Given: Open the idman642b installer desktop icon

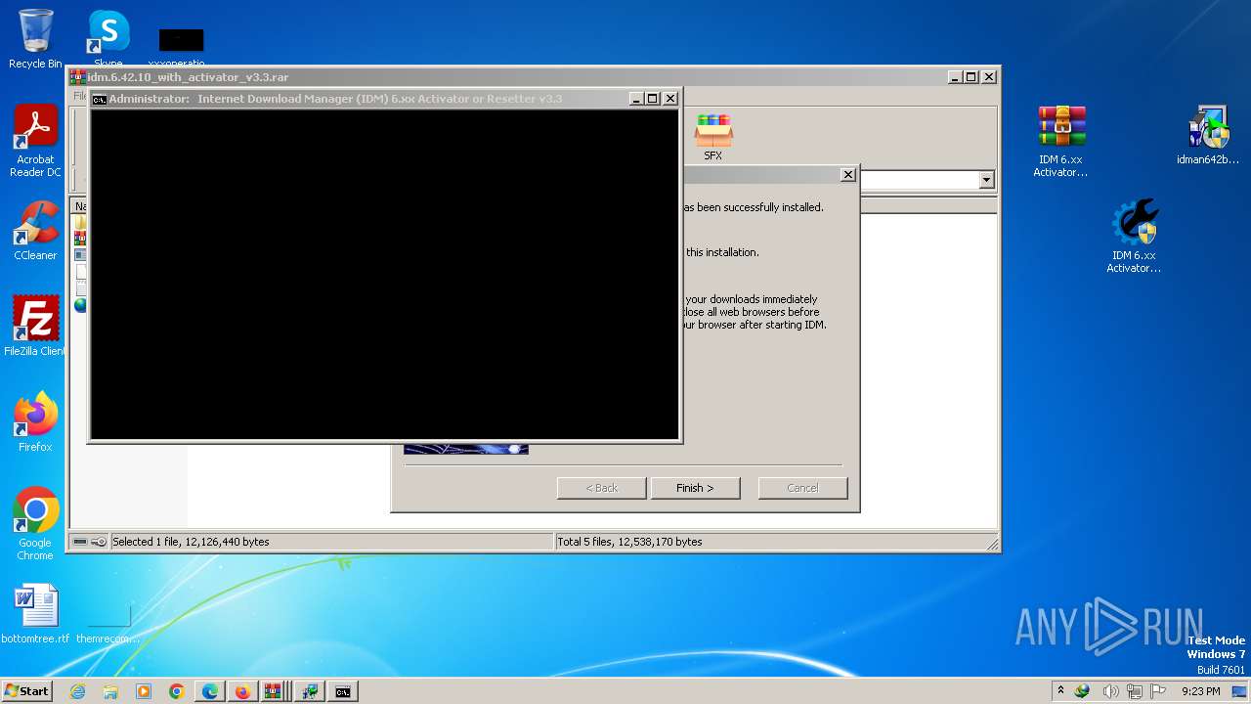Looking at the screenshot, I should pos(1208,135).
